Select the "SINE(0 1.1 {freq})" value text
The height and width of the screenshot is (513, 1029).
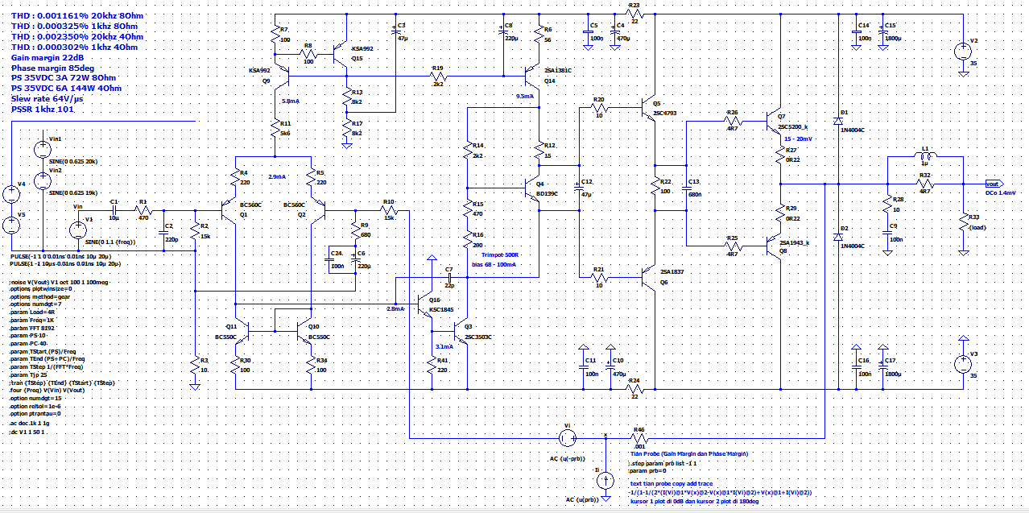110,242
